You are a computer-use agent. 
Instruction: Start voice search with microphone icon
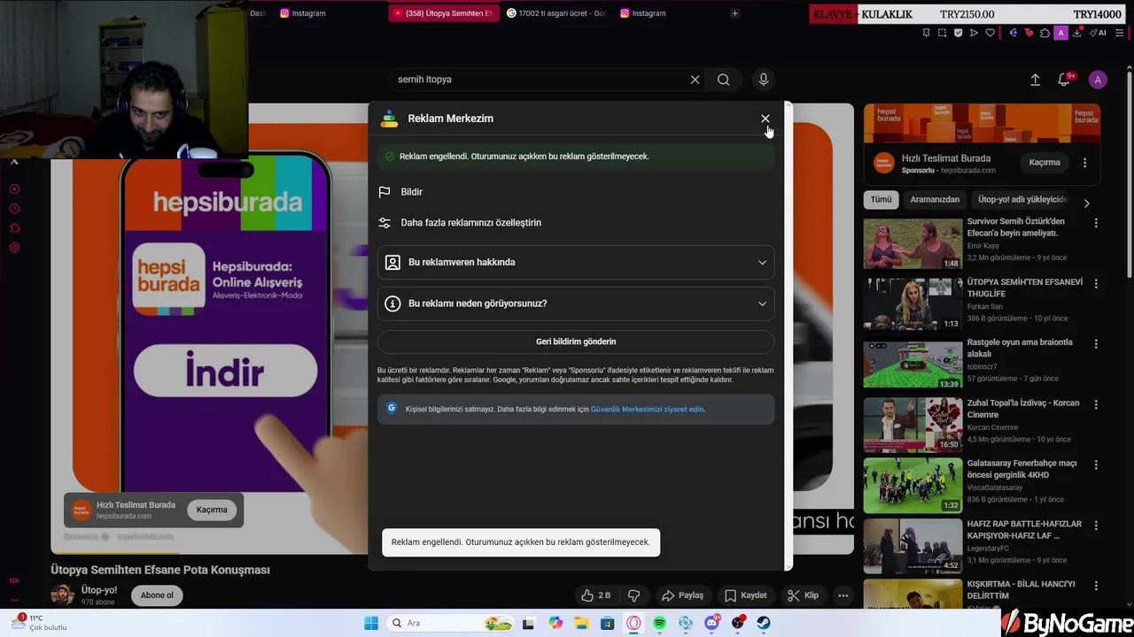[764, 80]
